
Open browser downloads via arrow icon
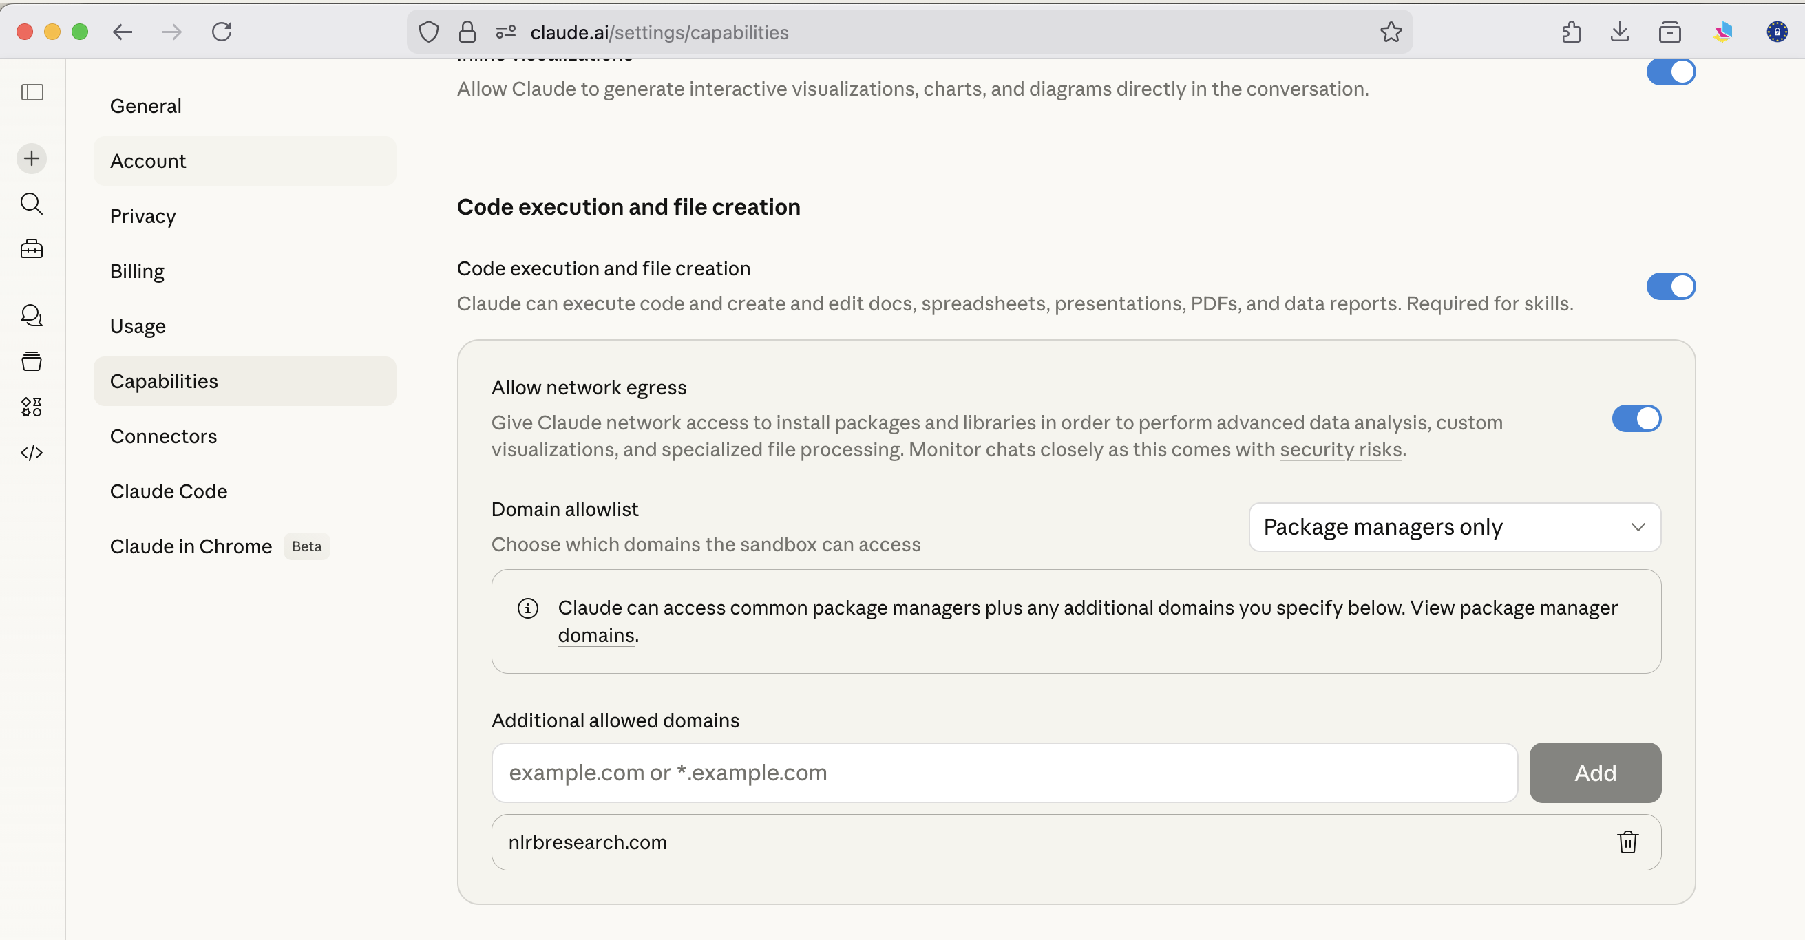[1620, 32]
